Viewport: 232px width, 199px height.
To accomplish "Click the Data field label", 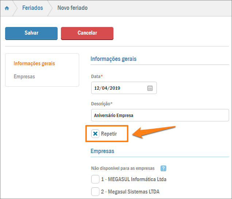I will click(x=96, y=77).
